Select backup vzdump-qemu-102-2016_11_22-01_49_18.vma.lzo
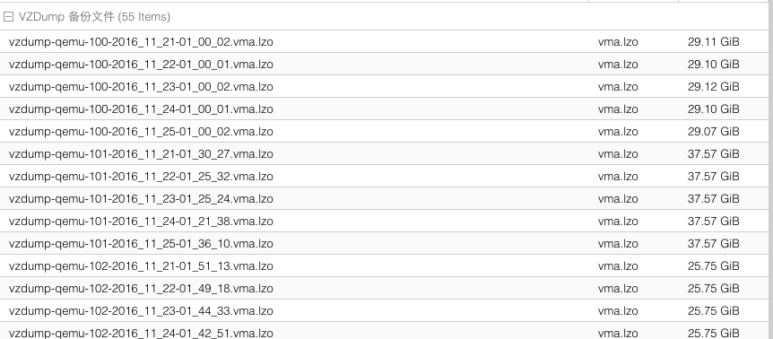The image size is (773, 339). pyautogui.click(x=384, y=288)
